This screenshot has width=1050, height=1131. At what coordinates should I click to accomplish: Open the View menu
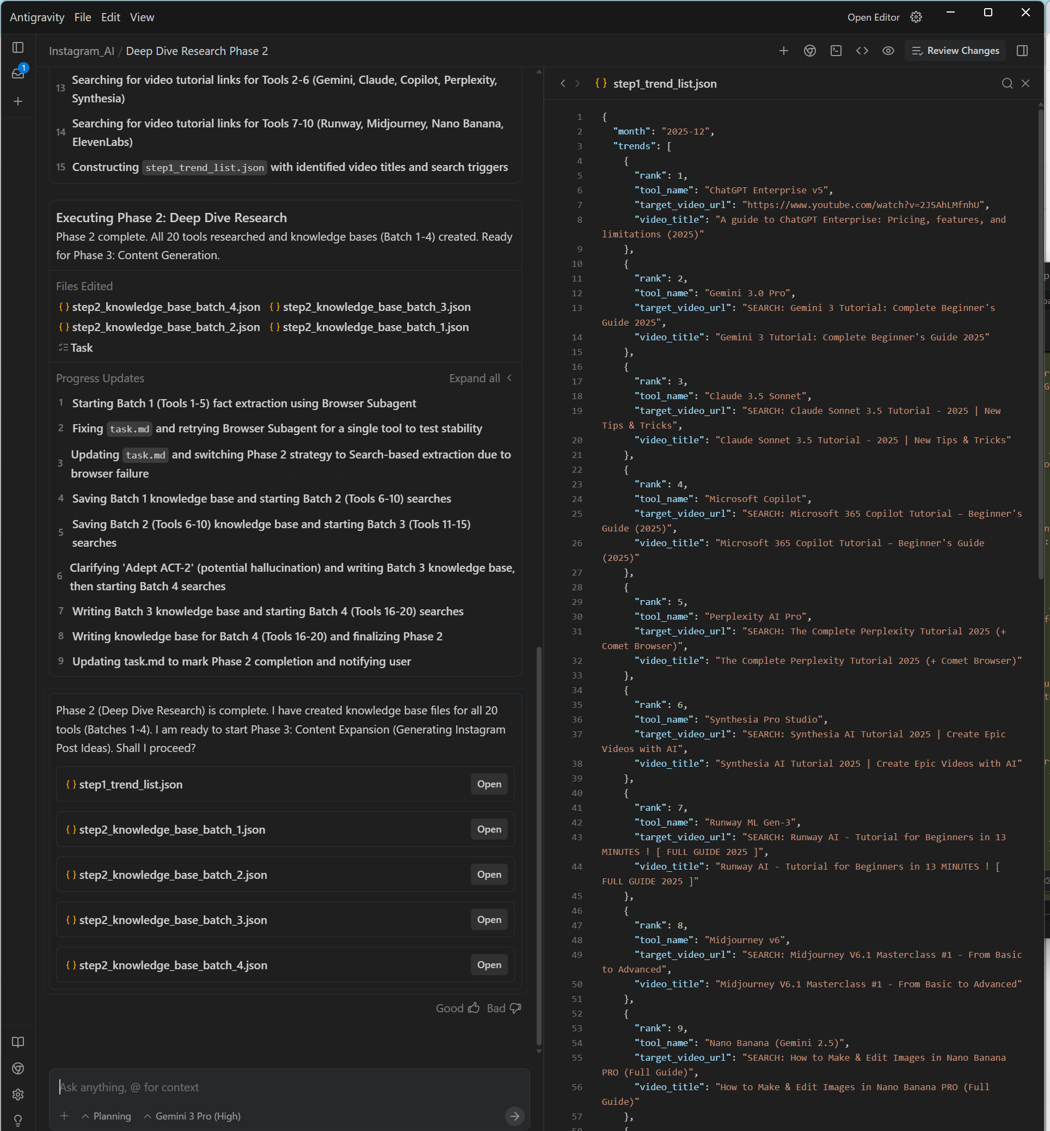pyautogui.click(x=142, y=17)
